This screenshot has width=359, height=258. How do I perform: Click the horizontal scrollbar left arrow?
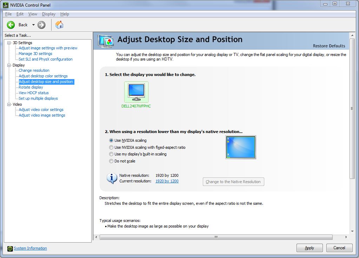(96, 237)
